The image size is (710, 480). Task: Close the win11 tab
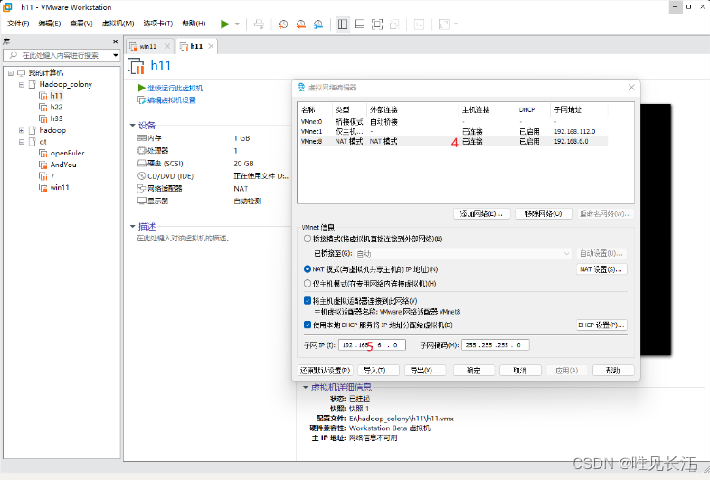pos(167,46)
